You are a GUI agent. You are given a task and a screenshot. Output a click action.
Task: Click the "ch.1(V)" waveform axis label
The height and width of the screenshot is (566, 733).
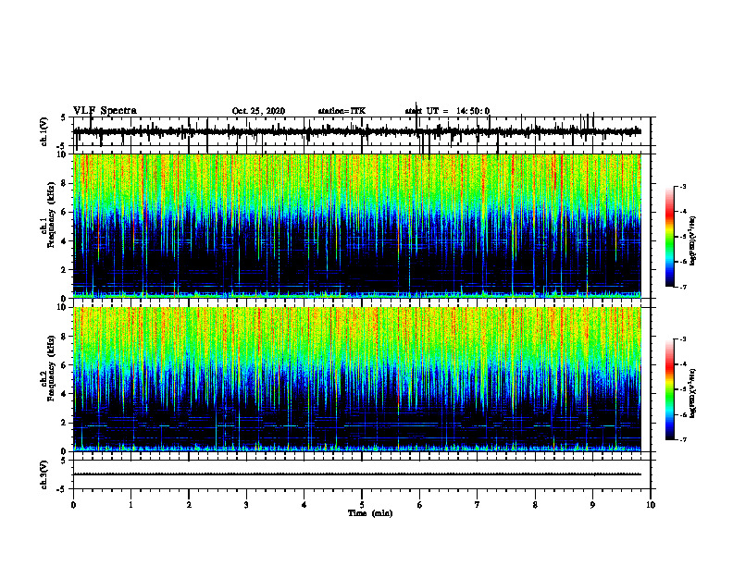(x=44, y=131)
